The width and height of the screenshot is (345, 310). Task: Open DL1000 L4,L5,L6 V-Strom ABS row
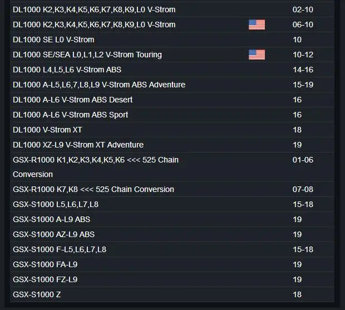[x=67, y=70]
